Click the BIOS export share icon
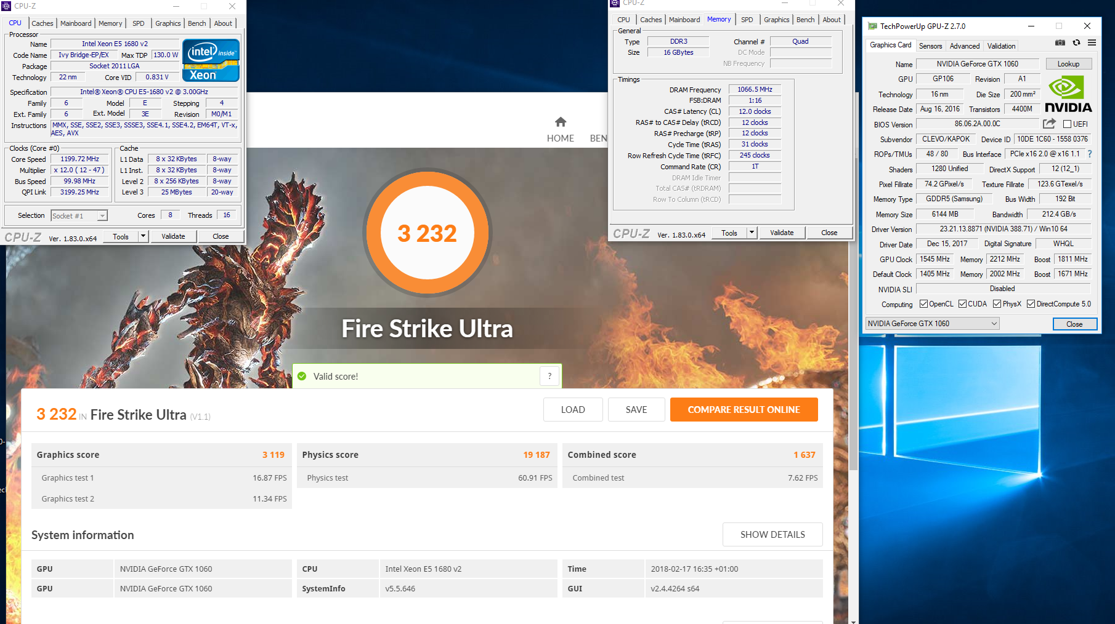 [1049, 124]
